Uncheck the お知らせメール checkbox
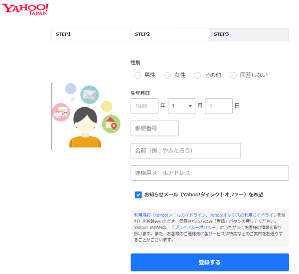The image size is (299, 274). tap(138, 195)
